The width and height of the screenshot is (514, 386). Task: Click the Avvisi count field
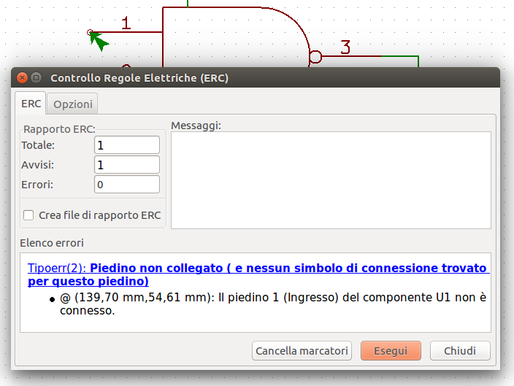pos(127,164)
